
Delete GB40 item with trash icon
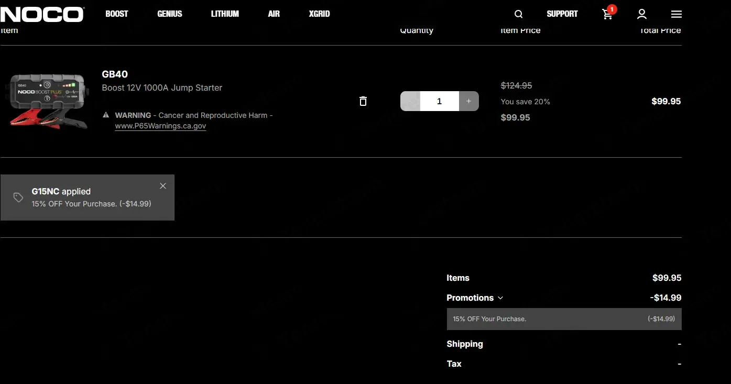coord(363,101)
